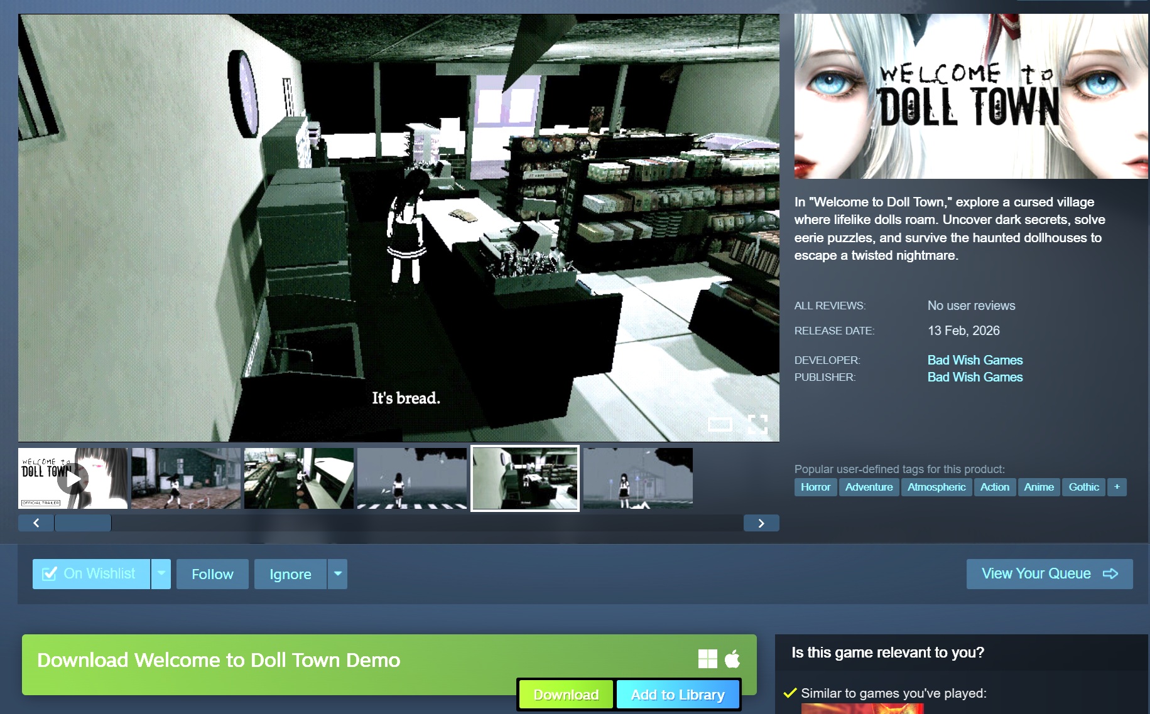1150x714 pixels.
Task: Open the Ignore options dropdown arrow
Action: pos(338,574)
